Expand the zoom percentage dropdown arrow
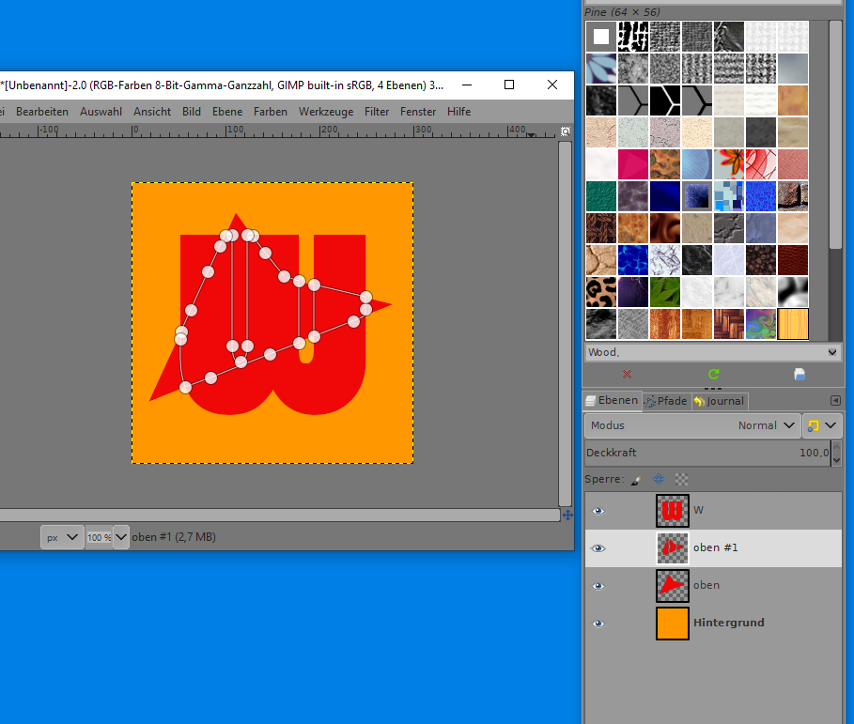This screenshot has width=854, height=724. click(x=121, y=538)
